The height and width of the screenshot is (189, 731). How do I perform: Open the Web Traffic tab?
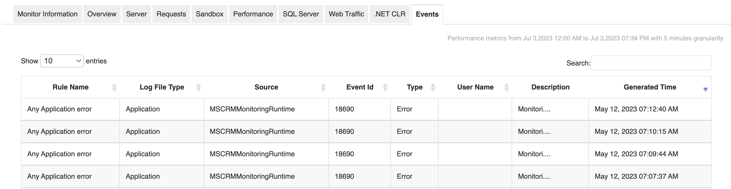pyautogui.click(x=346, y=14)
